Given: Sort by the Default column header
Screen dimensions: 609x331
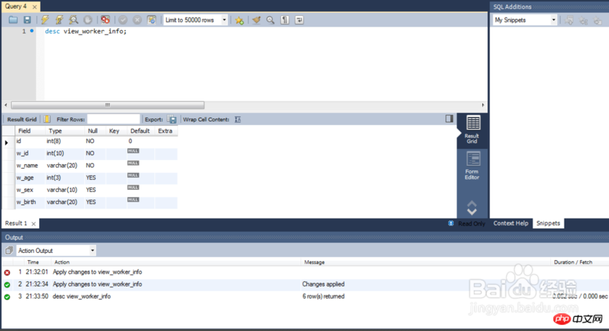Looking at the screenshot, I should (141, 131).
